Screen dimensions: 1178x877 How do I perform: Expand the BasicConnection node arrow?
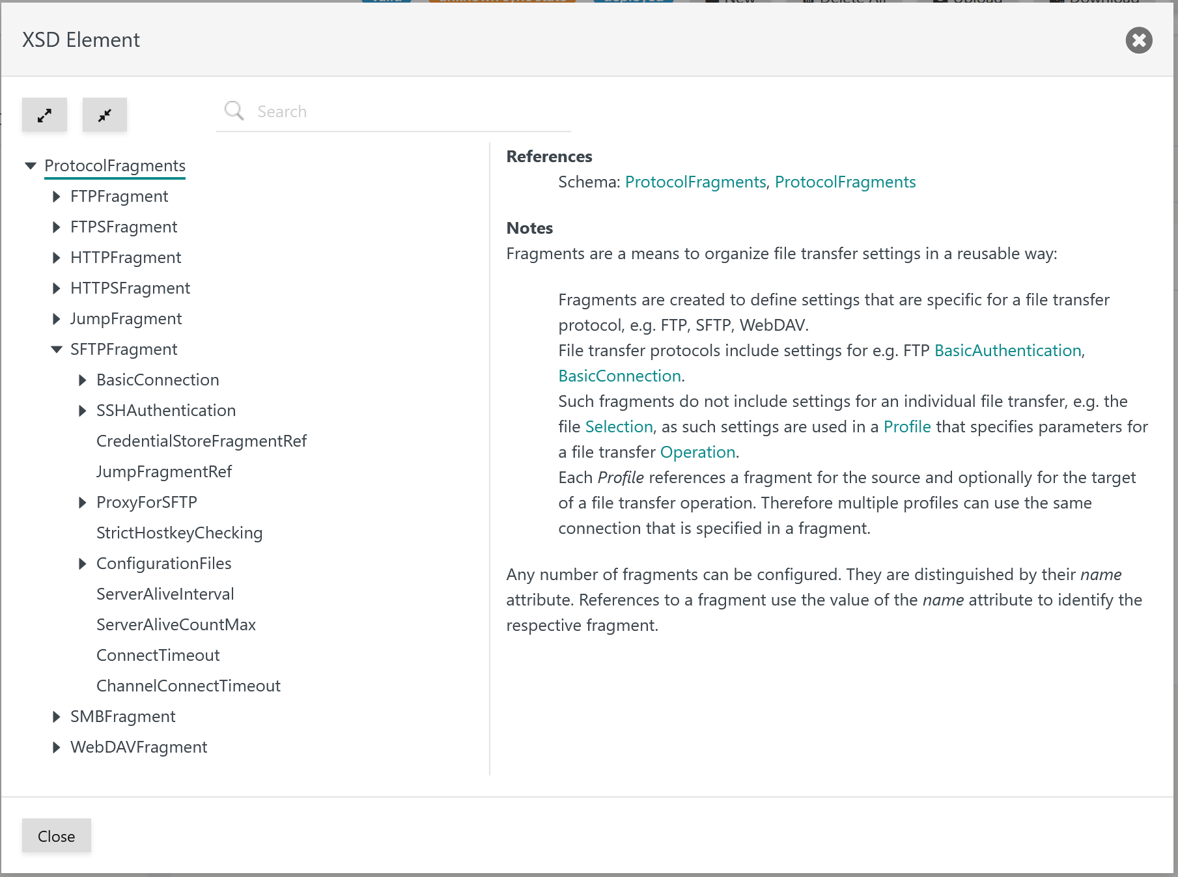pos(83,380)
